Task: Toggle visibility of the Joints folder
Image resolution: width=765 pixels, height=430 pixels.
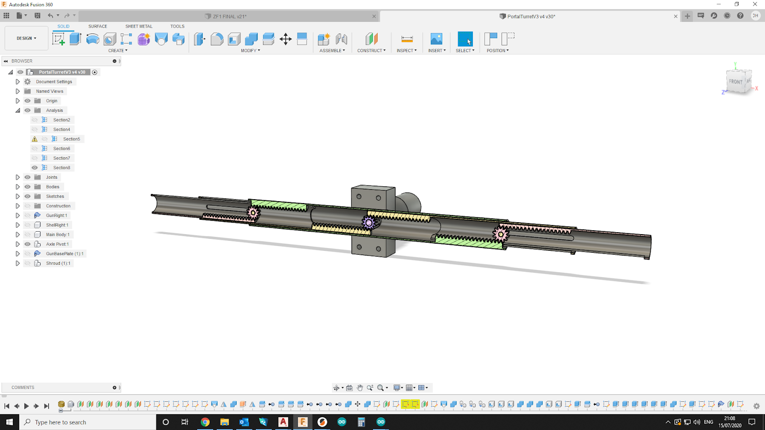Action: click(27, 177)
